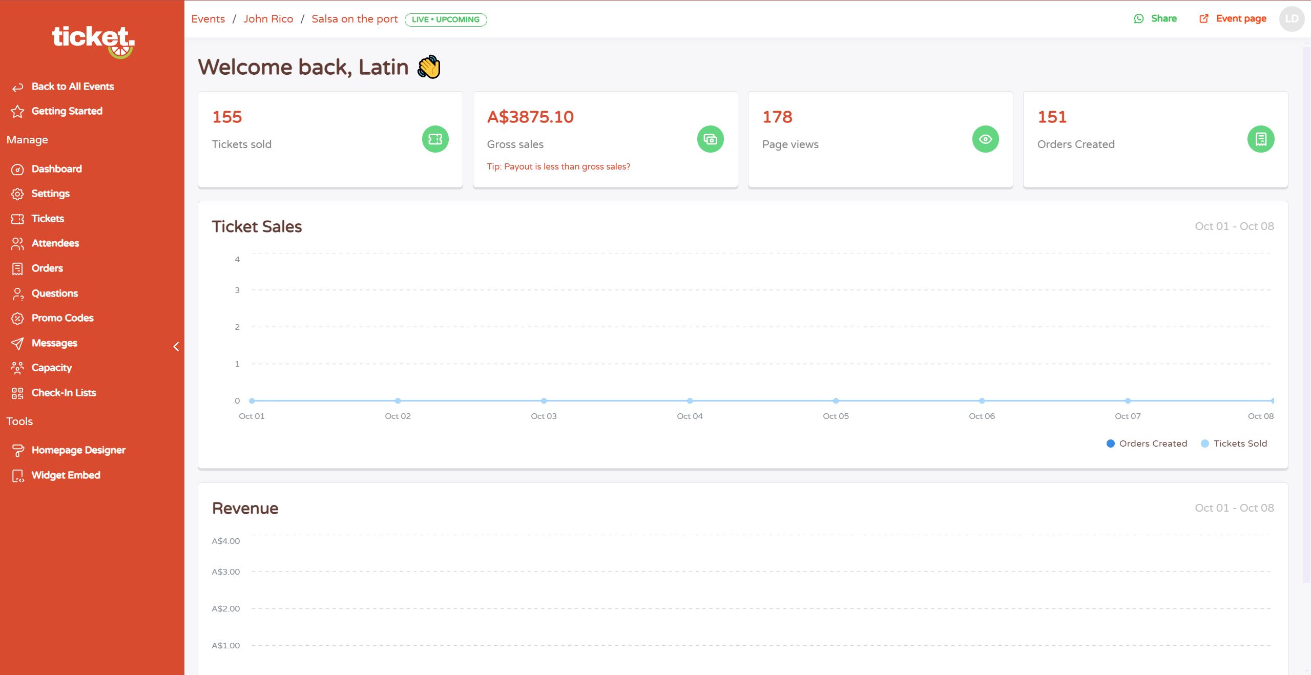Click the WhatsApp share icon
1311x675 pixels.
pyautogui.click(x=1139, y=19)
